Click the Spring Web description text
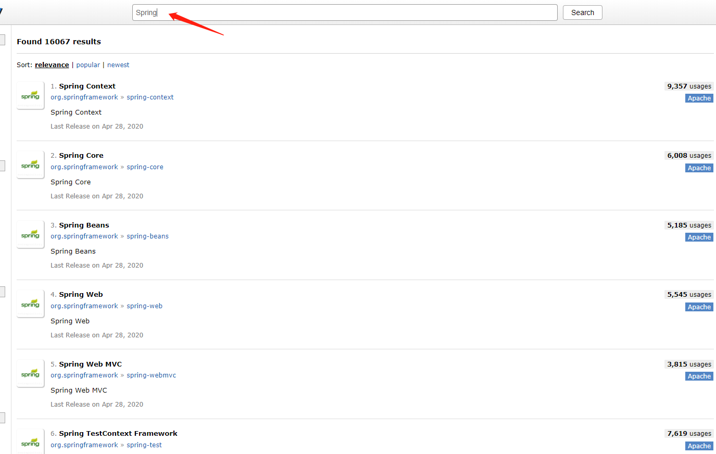This screenshot has height=454, width=716. [x=70, y=321]
